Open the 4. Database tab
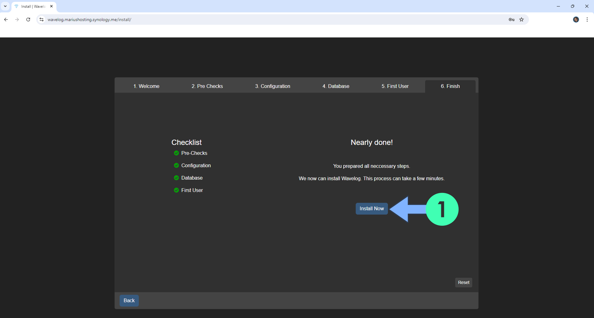The image size is (594, 318). coord(336,86)
